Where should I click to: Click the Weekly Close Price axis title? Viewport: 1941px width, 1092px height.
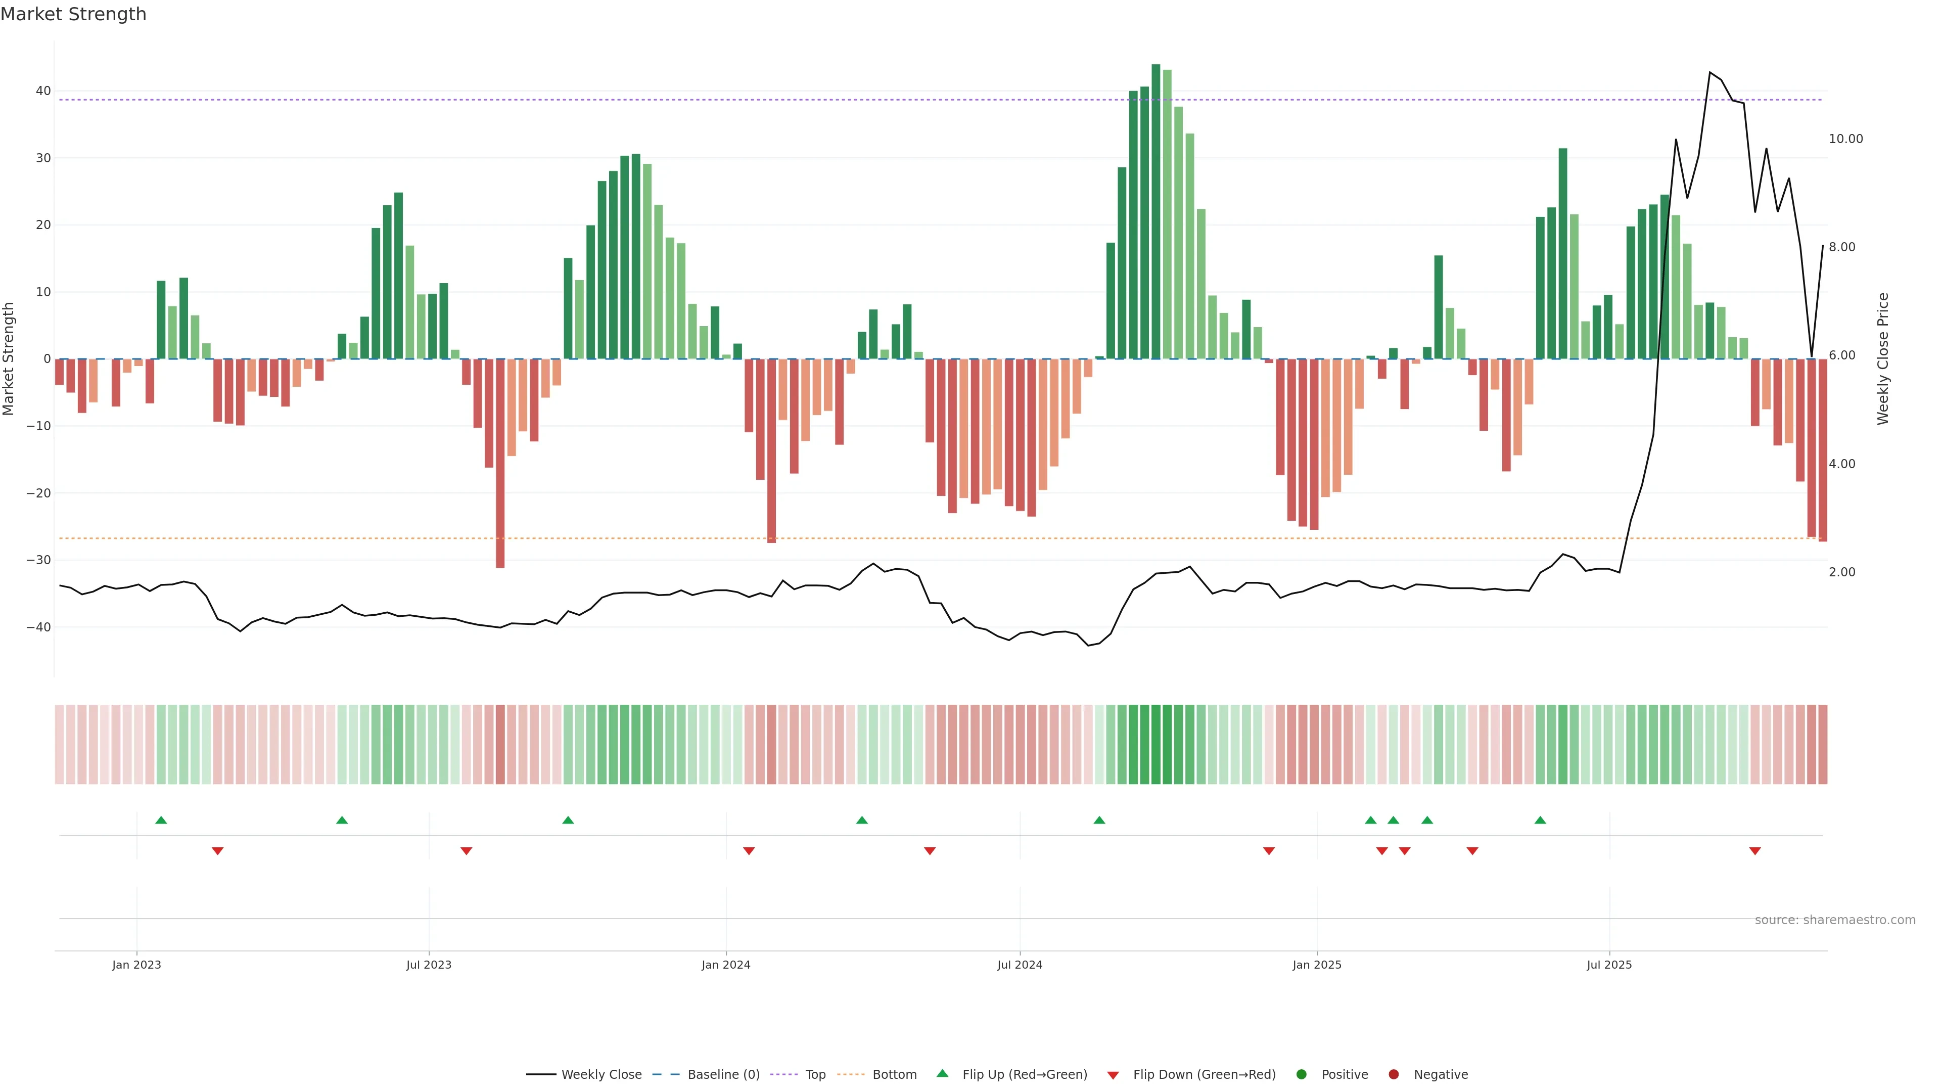[x=1883, y=359]
